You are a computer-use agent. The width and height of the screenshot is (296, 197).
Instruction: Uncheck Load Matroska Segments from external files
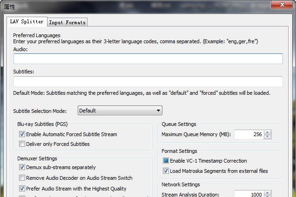click(166, 171)
